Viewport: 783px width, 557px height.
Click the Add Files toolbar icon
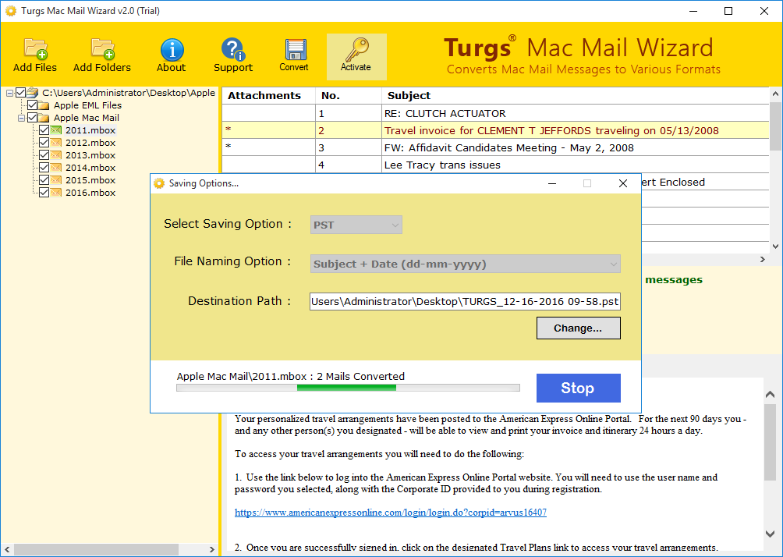pos(35,48)
